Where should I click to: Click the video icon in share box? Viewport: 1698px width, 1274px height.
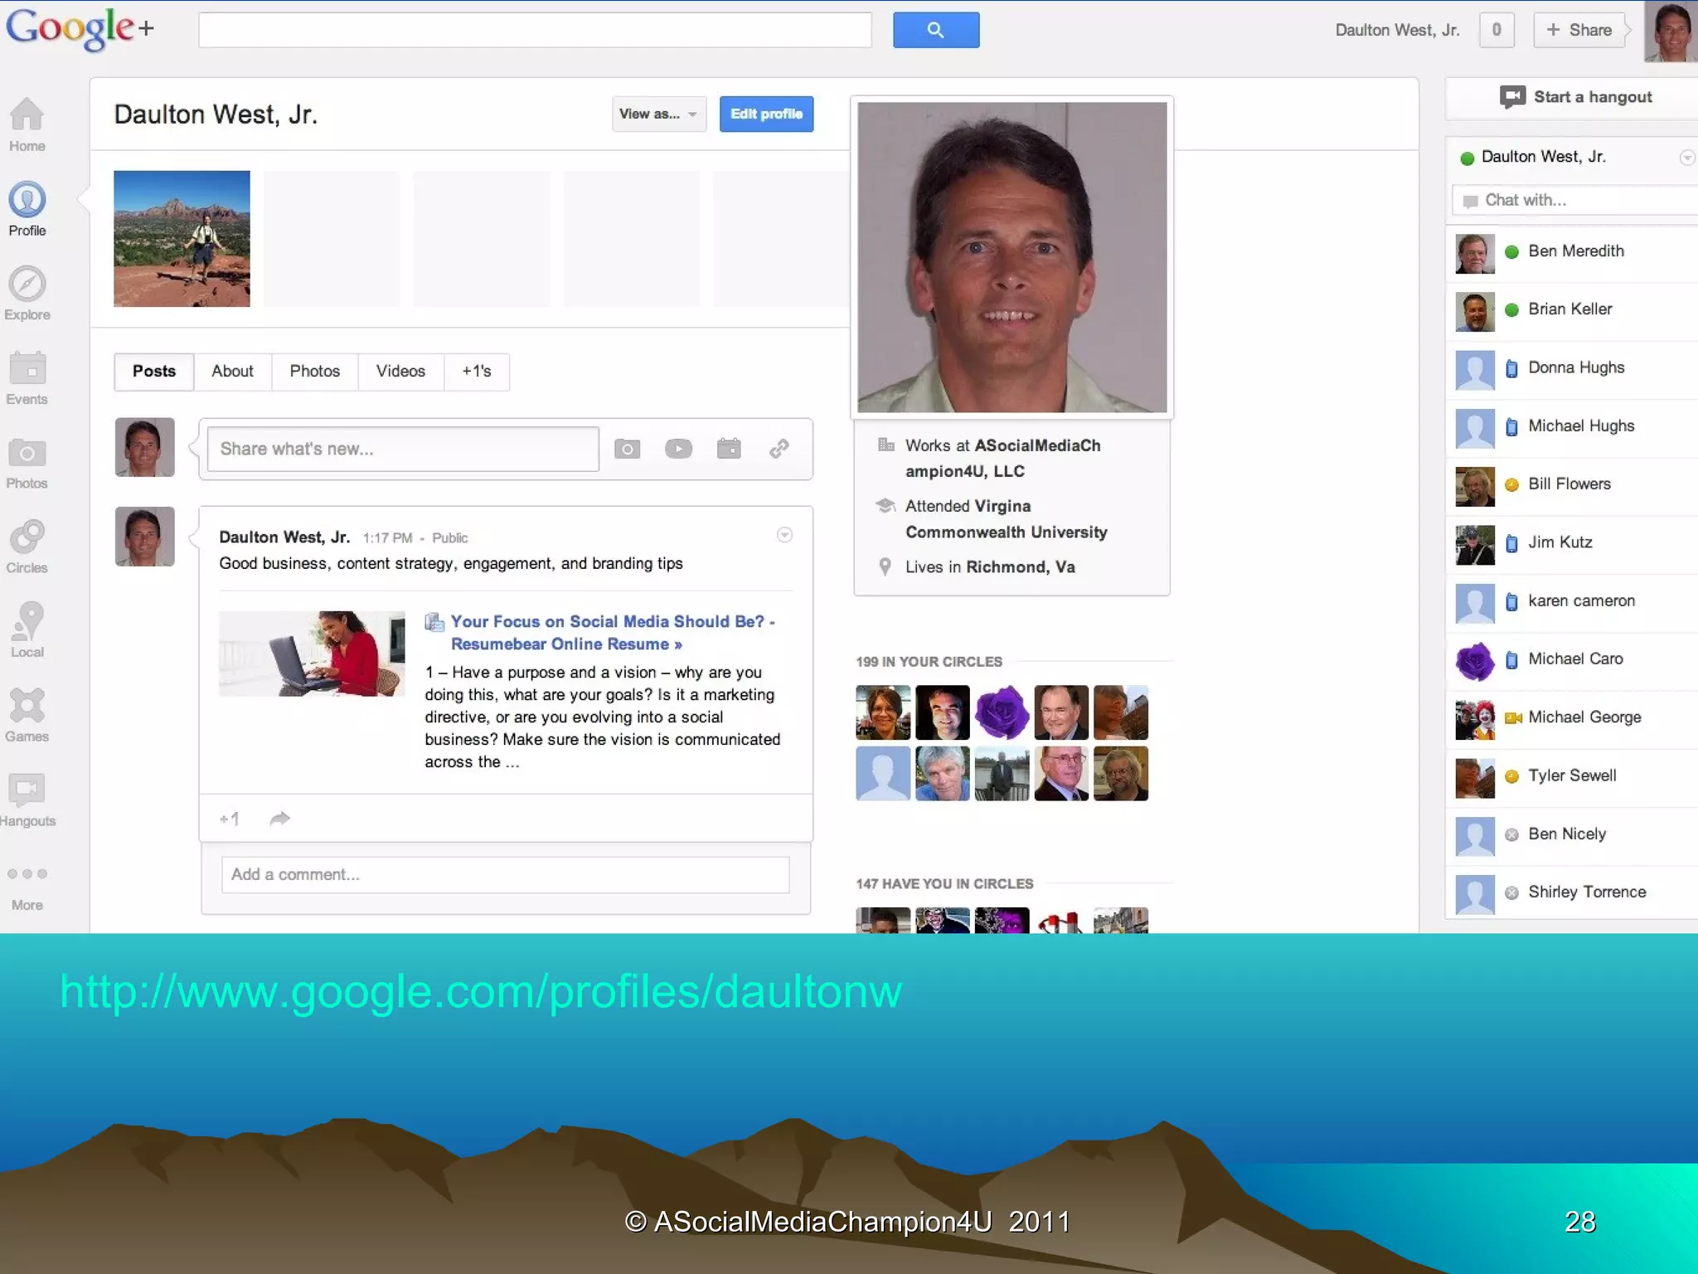point(678,449)
